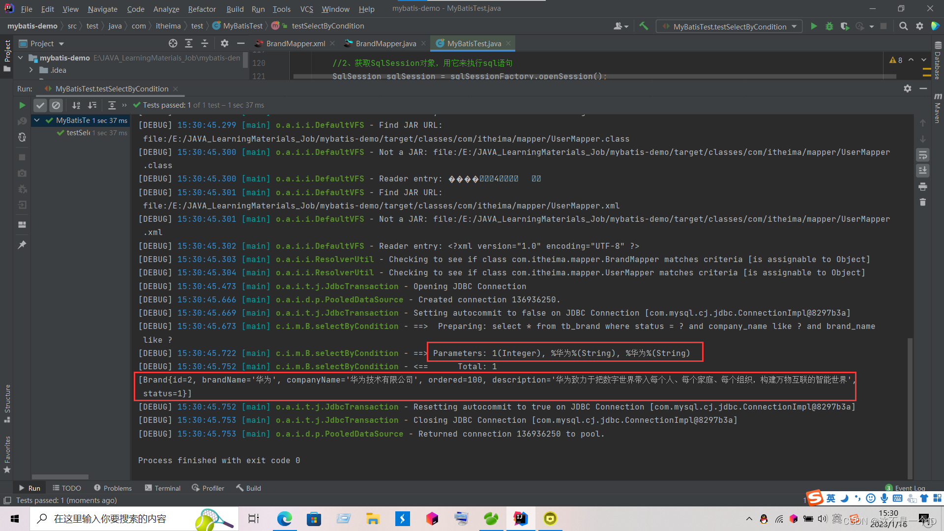Open the TODO tool window

click(x=67, y=488)
